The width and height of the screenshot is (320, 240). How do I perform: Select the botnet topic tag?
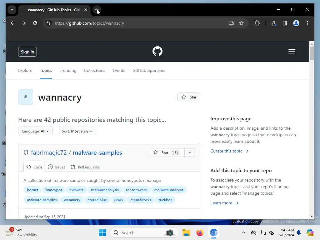click(32, 190)
